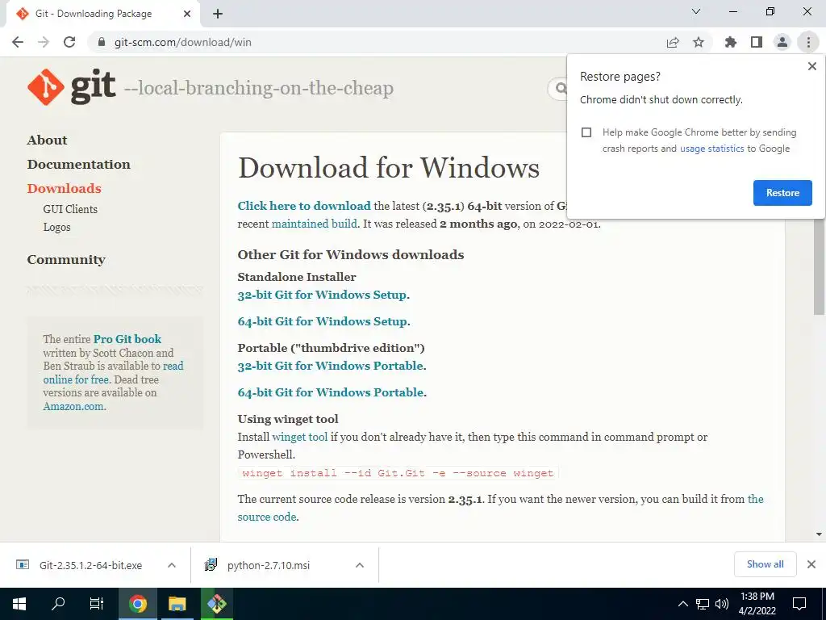
Task: Download 64-bit Git for Windows Setup
Action: pyautogui.click(x=323, y=321)
